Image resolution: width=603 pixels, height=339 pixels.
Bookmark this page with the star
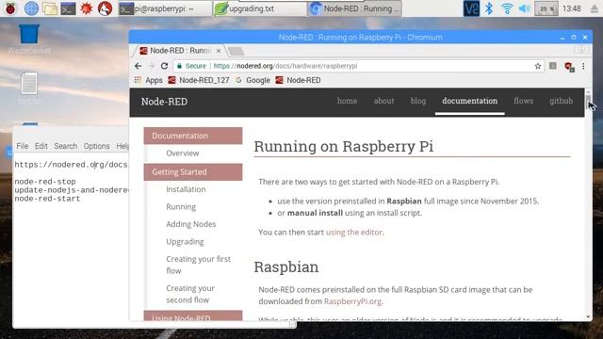(538, 66)
